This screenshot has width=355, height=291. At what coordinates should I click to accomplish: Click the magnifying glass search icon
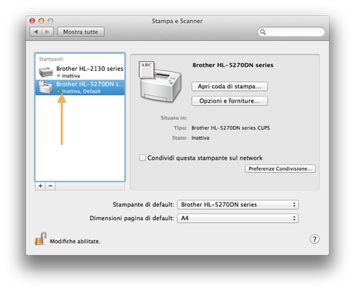262,32
